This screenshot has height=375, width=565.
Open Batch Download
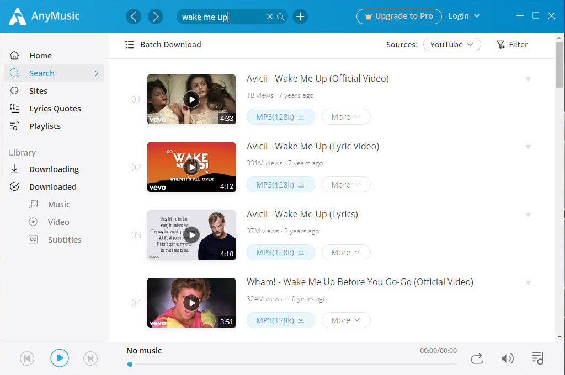pos(163,45)
